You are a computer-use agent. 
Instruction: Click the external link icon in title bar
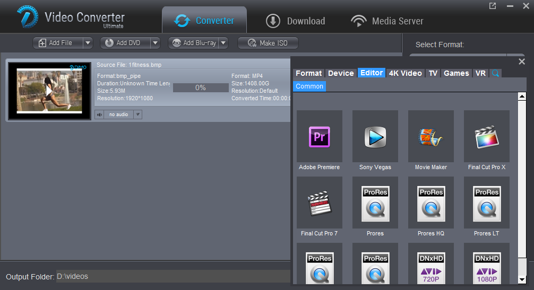point(493,6)
